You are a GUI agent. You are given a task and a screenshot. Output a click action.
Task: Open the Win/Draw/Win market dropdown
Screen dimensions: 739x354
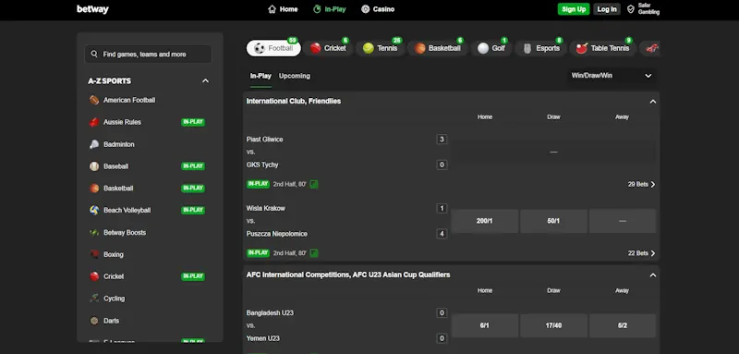click(x=612, y=76)
